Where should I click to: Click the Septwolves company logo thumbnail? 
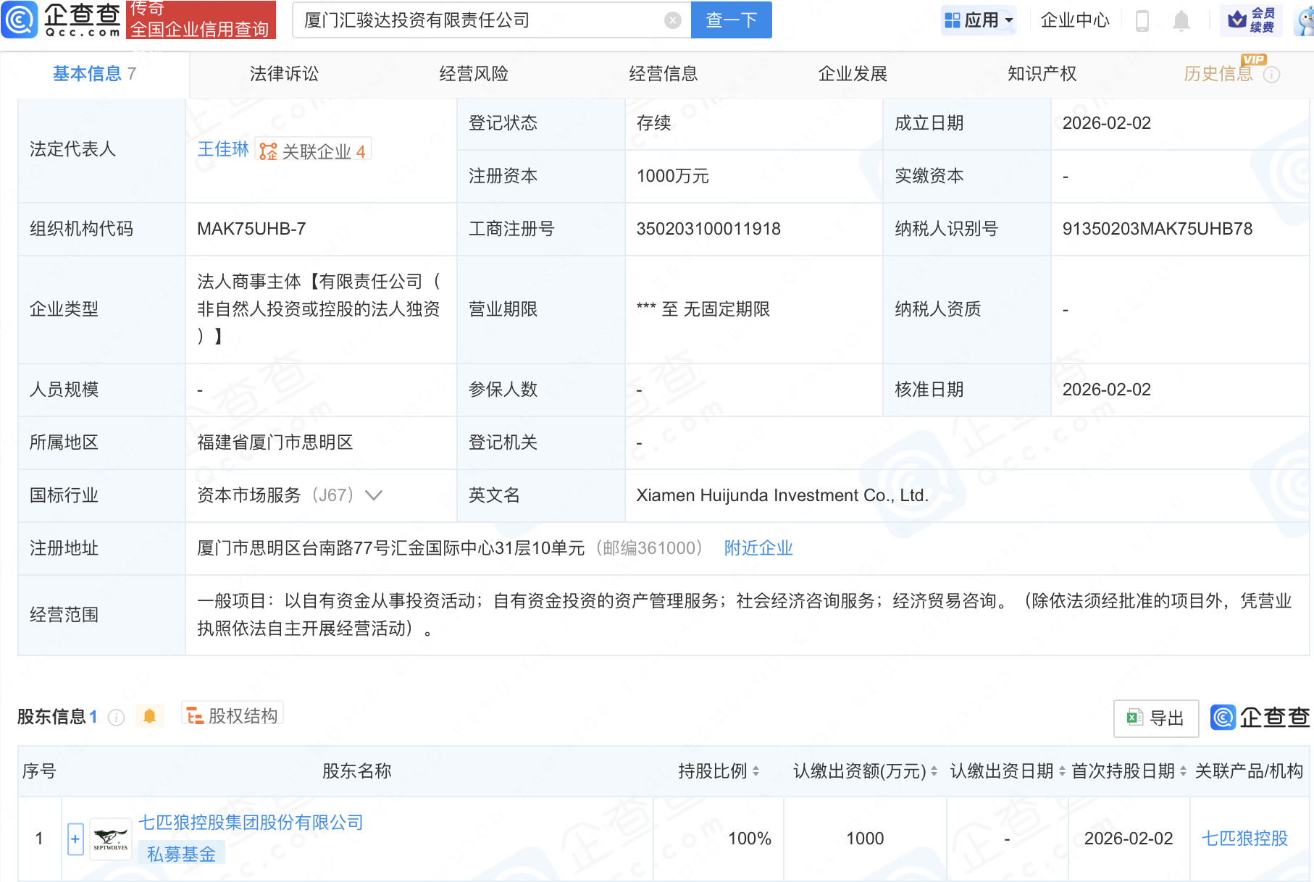[111, 839]
